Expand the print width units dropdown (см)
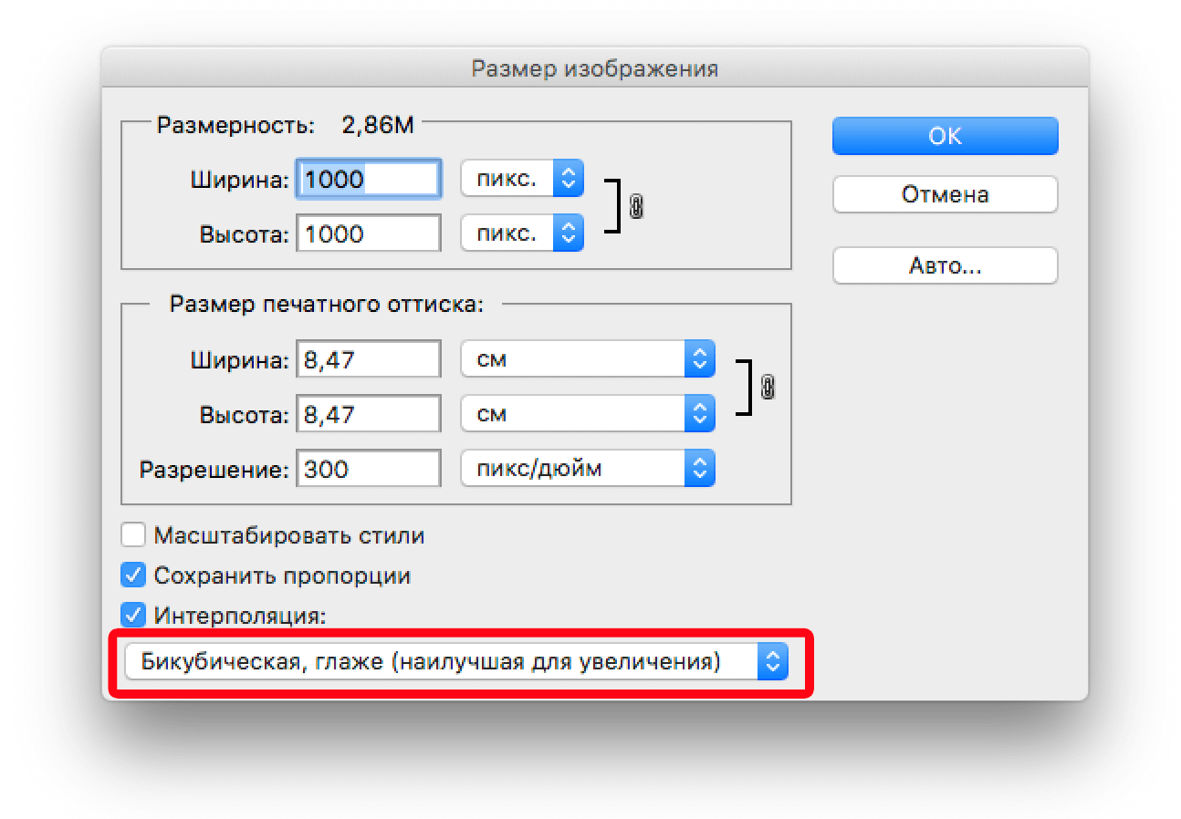The width and height of the screenshot is (1181, 819). (588, 360)
